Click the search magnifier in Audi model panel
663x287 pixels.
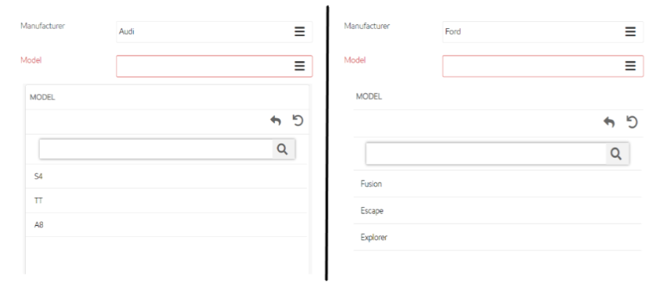[283, 149]
